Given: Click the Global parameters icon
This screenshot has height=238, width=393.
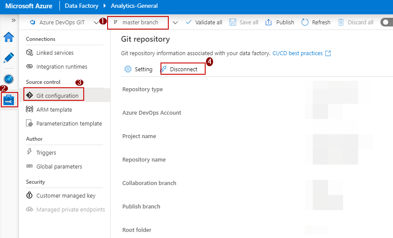Looking at the screenshot, I should pos(29,166).
